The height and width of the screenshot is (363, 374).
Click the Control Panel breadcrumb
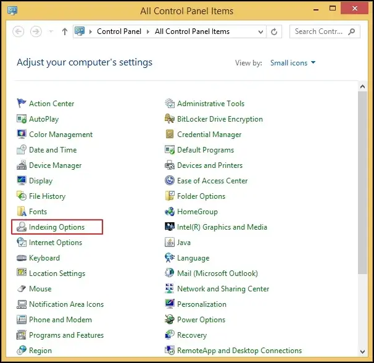click(x=118, y=31)
